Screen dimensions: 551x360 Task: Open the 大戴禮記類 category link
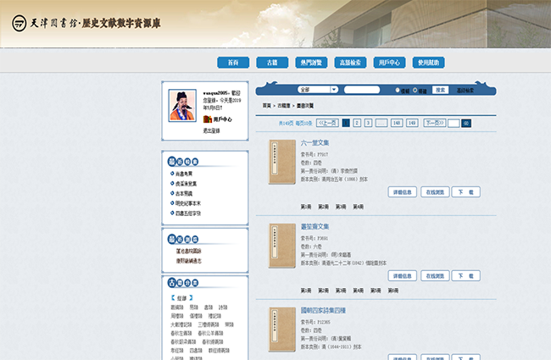tap(181, 324)
